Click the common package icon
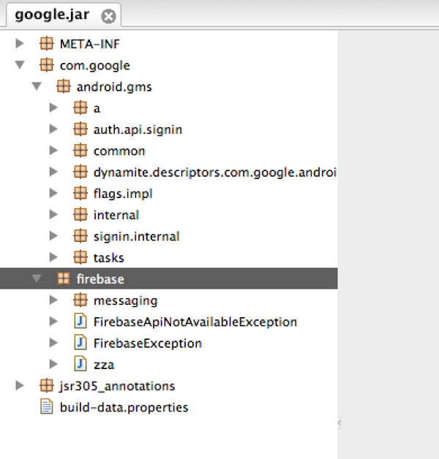Screen dimensions: 439x459 point(80,151)
